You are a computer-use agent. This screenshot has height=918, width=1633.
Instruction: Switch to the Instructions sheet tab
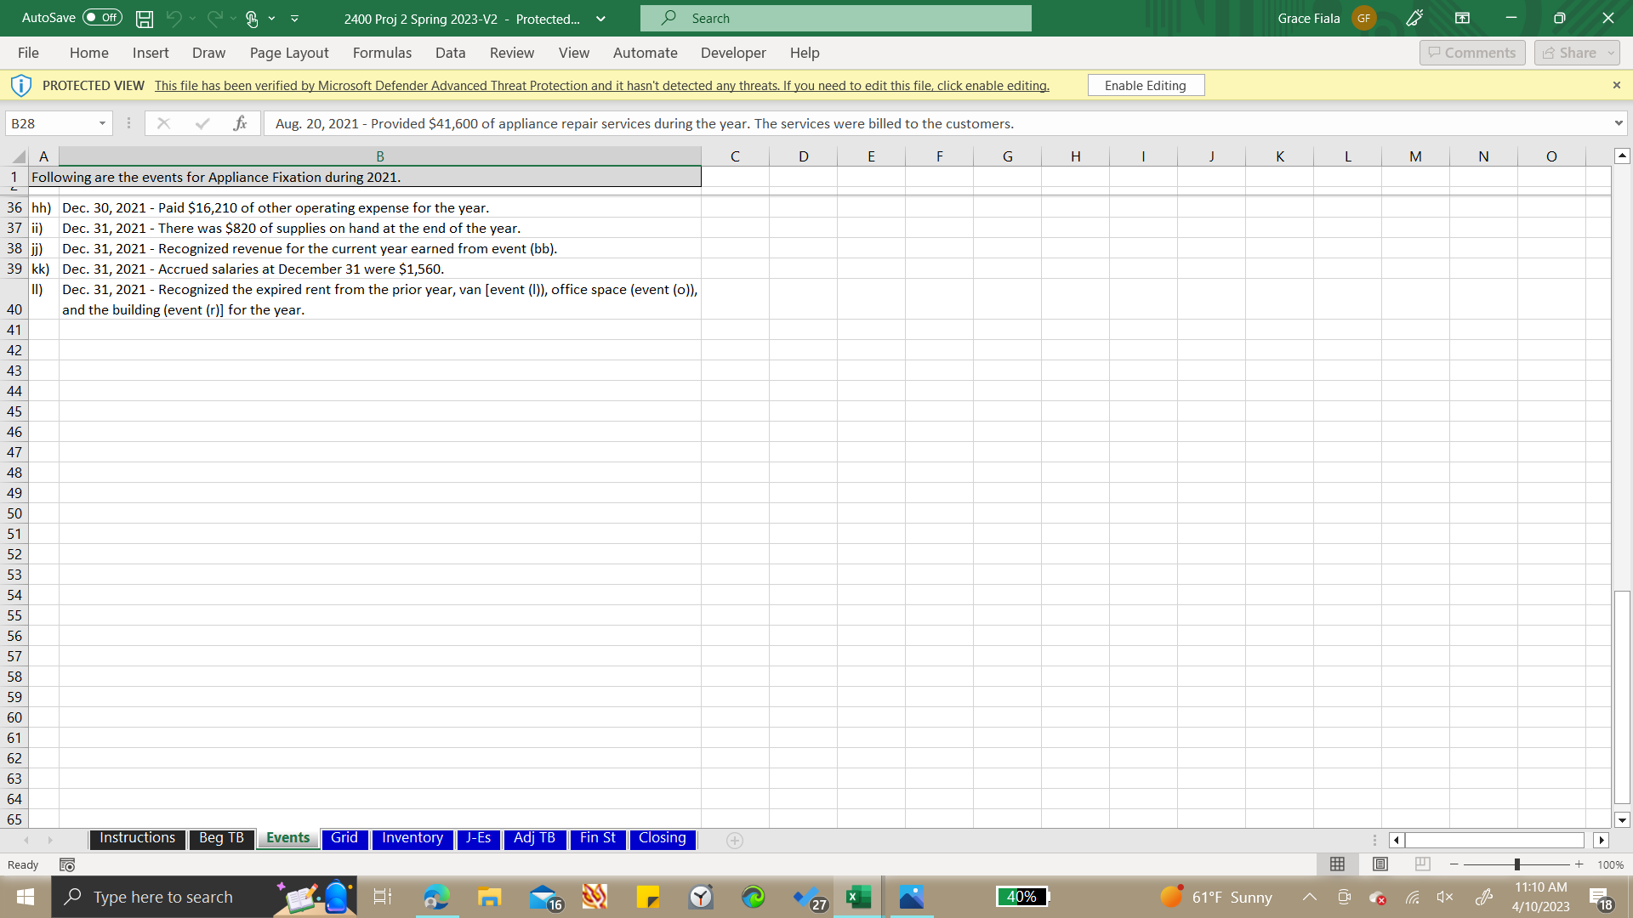click(137, 838)
